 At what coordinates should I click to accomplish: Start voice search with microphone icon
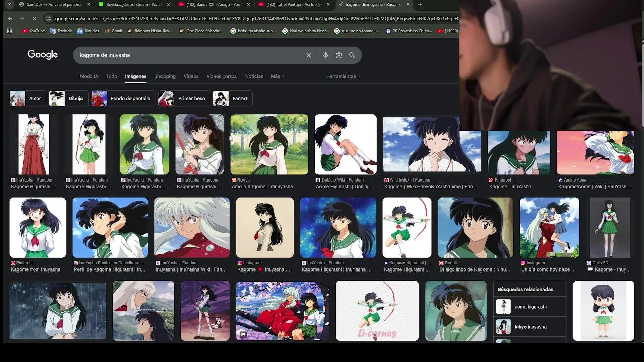[325, 55]
